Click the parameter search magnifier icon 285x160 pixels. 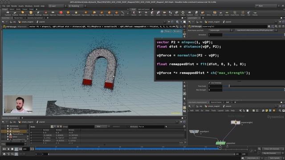click(x=276, y=27)
